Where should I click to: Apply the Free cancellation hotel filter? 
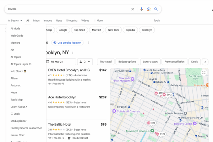tap(174, 62)
